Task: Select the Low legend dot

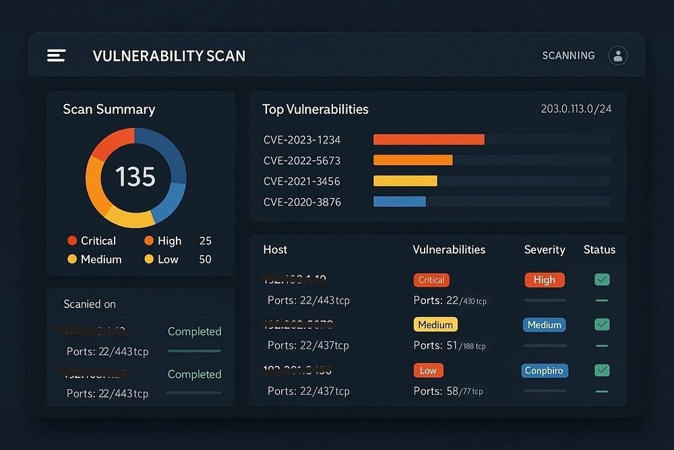Action: pos(149,259)
